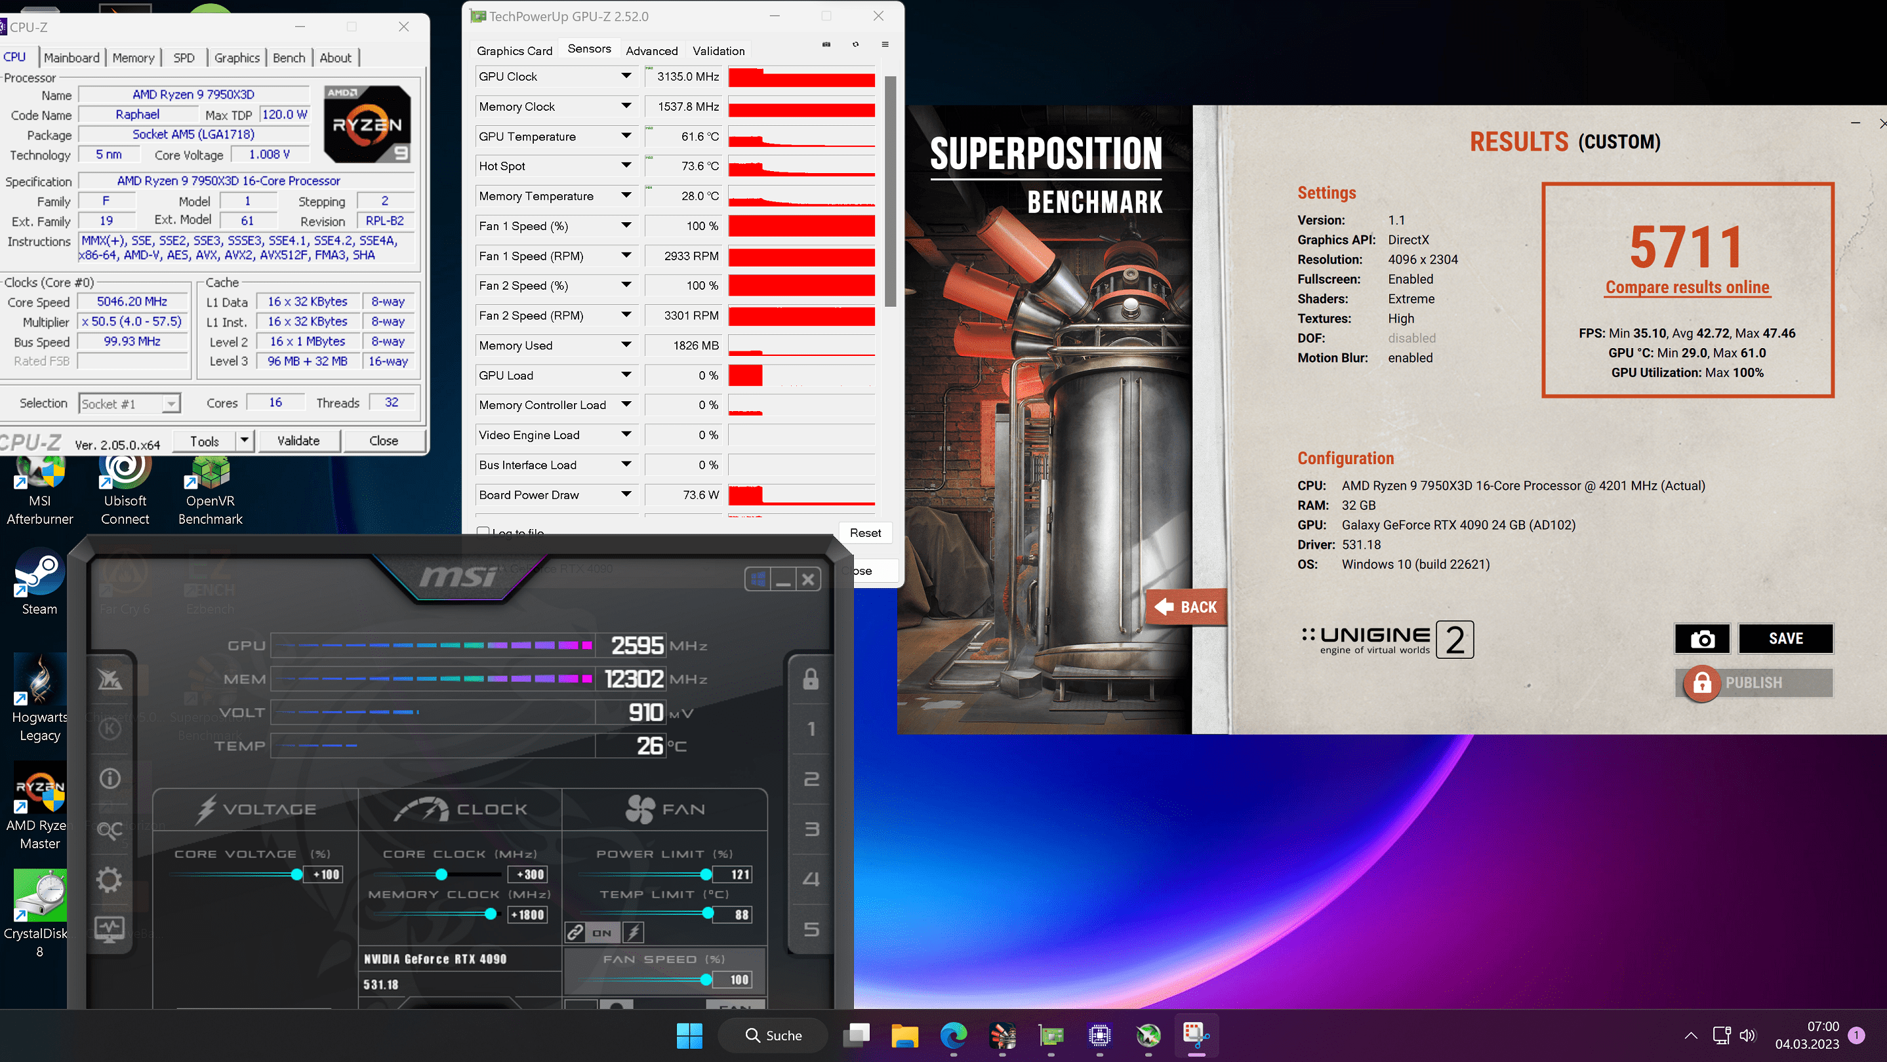Click Compare results online link
Viewport: 1887px width, 1062px height.
[x=1687, y=288]
